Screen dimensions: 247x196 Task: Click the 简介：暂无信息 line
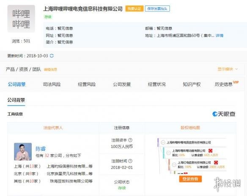pyautogui.click(x=59, y=42)
